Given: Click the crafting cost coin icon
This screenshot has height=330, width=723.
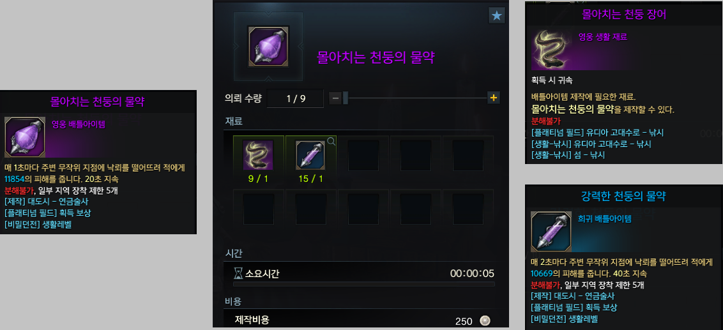Looking at the screenshot, I should [484, 320].
